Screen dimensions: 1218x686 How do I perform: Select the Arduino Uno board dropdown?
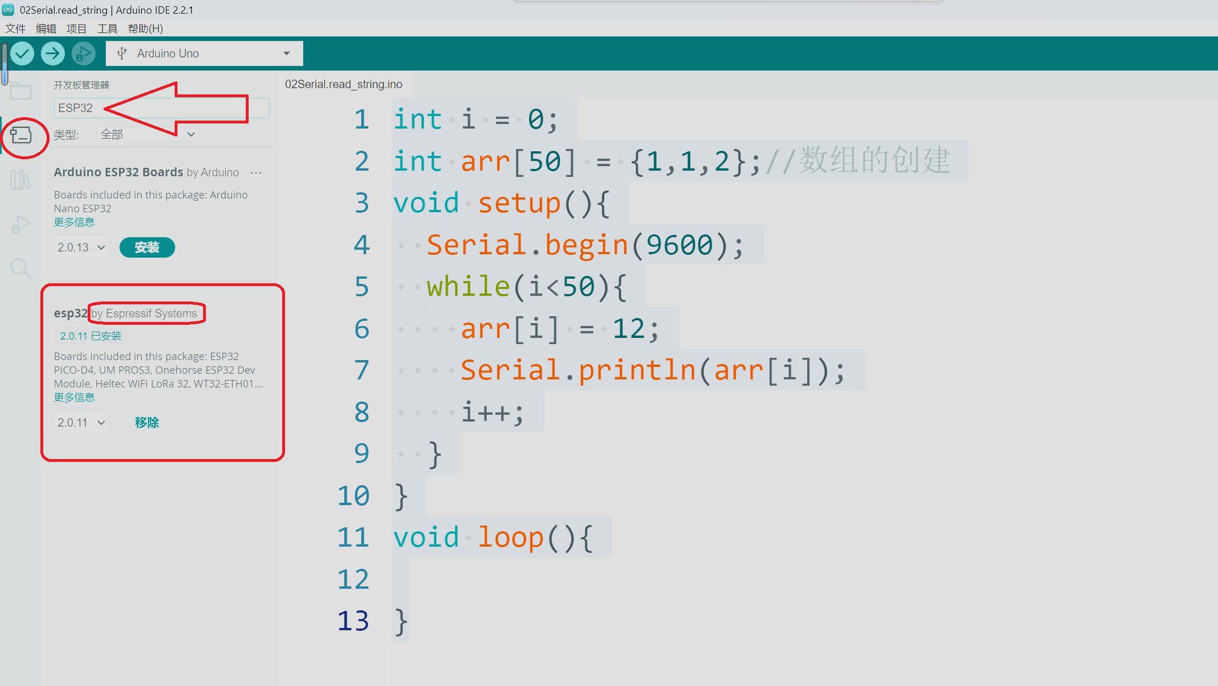click(x=204, y=53)
